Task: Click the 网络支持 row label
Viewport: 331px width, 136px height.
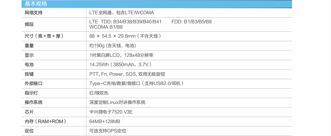Action: (33, 13)
